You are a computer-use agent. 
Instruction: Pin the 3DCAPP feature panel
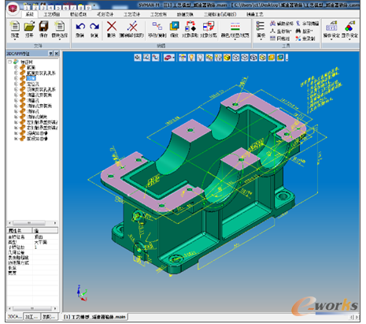(x=51, y=54)
